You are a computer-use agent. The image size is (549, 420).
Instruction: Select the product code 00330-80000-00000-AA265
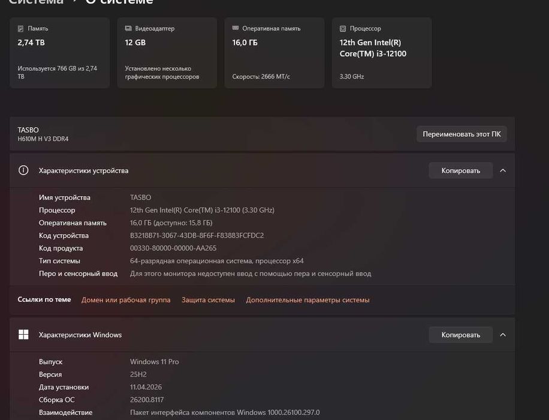[x=173, y=248]
